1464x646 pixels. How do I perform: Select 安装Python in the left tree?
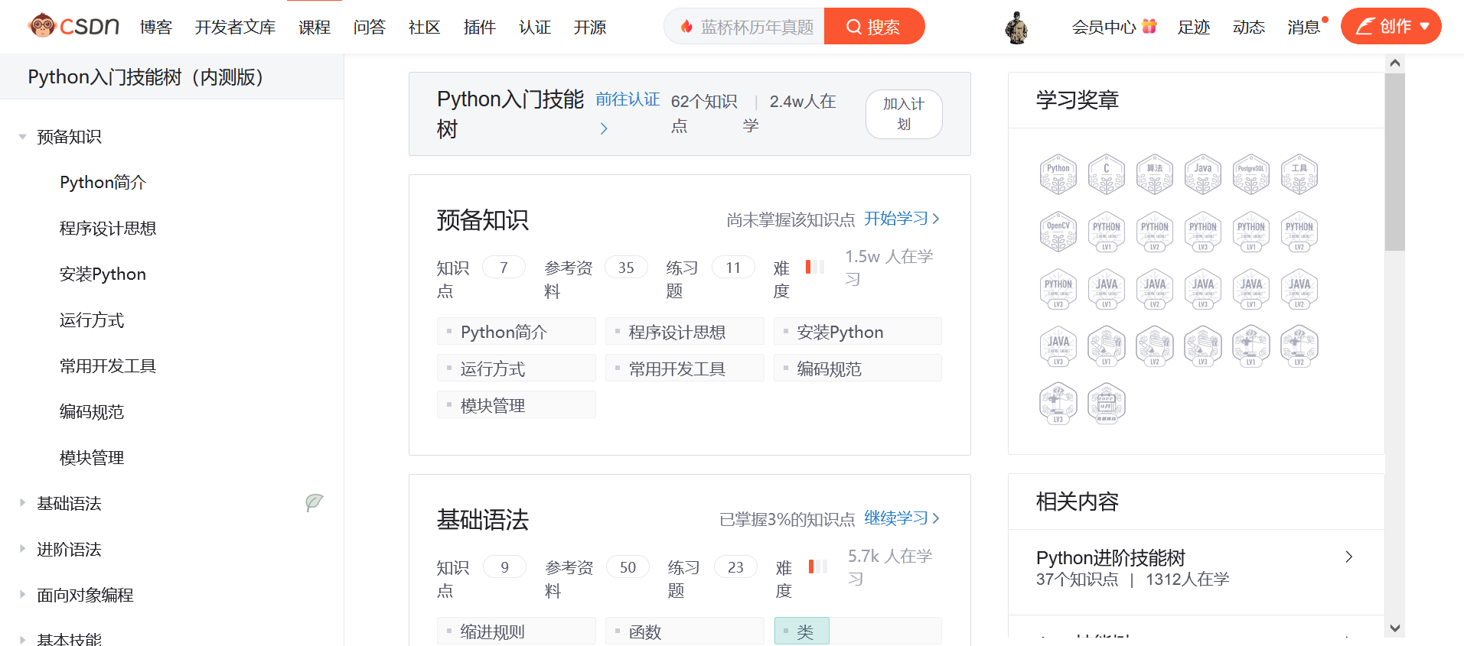pyautogui.click(x=103, y=274)
